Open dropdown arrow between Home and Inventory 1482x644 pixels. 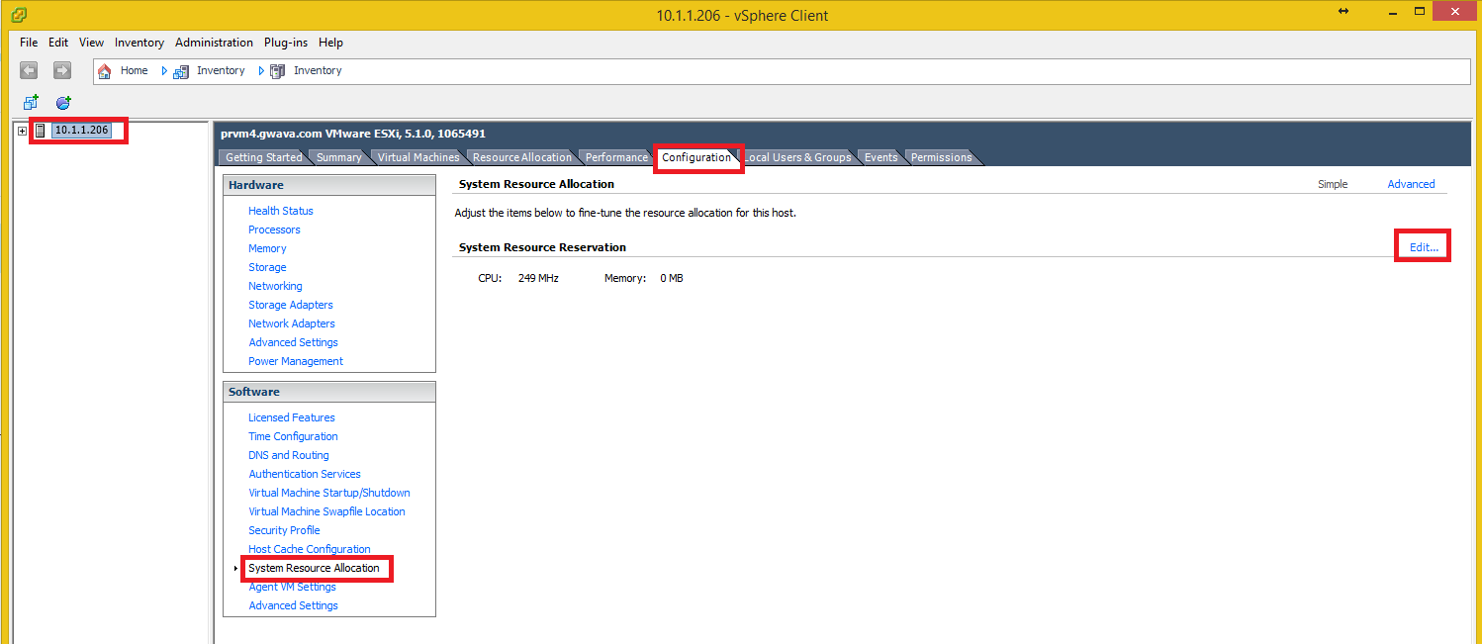pyautogui.click(x=164, y=71)
